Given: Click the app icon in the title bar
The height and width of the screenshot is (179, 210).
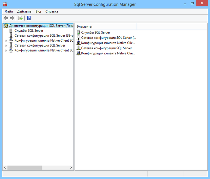Looking at the screenshot, I should tap(4, 4).
